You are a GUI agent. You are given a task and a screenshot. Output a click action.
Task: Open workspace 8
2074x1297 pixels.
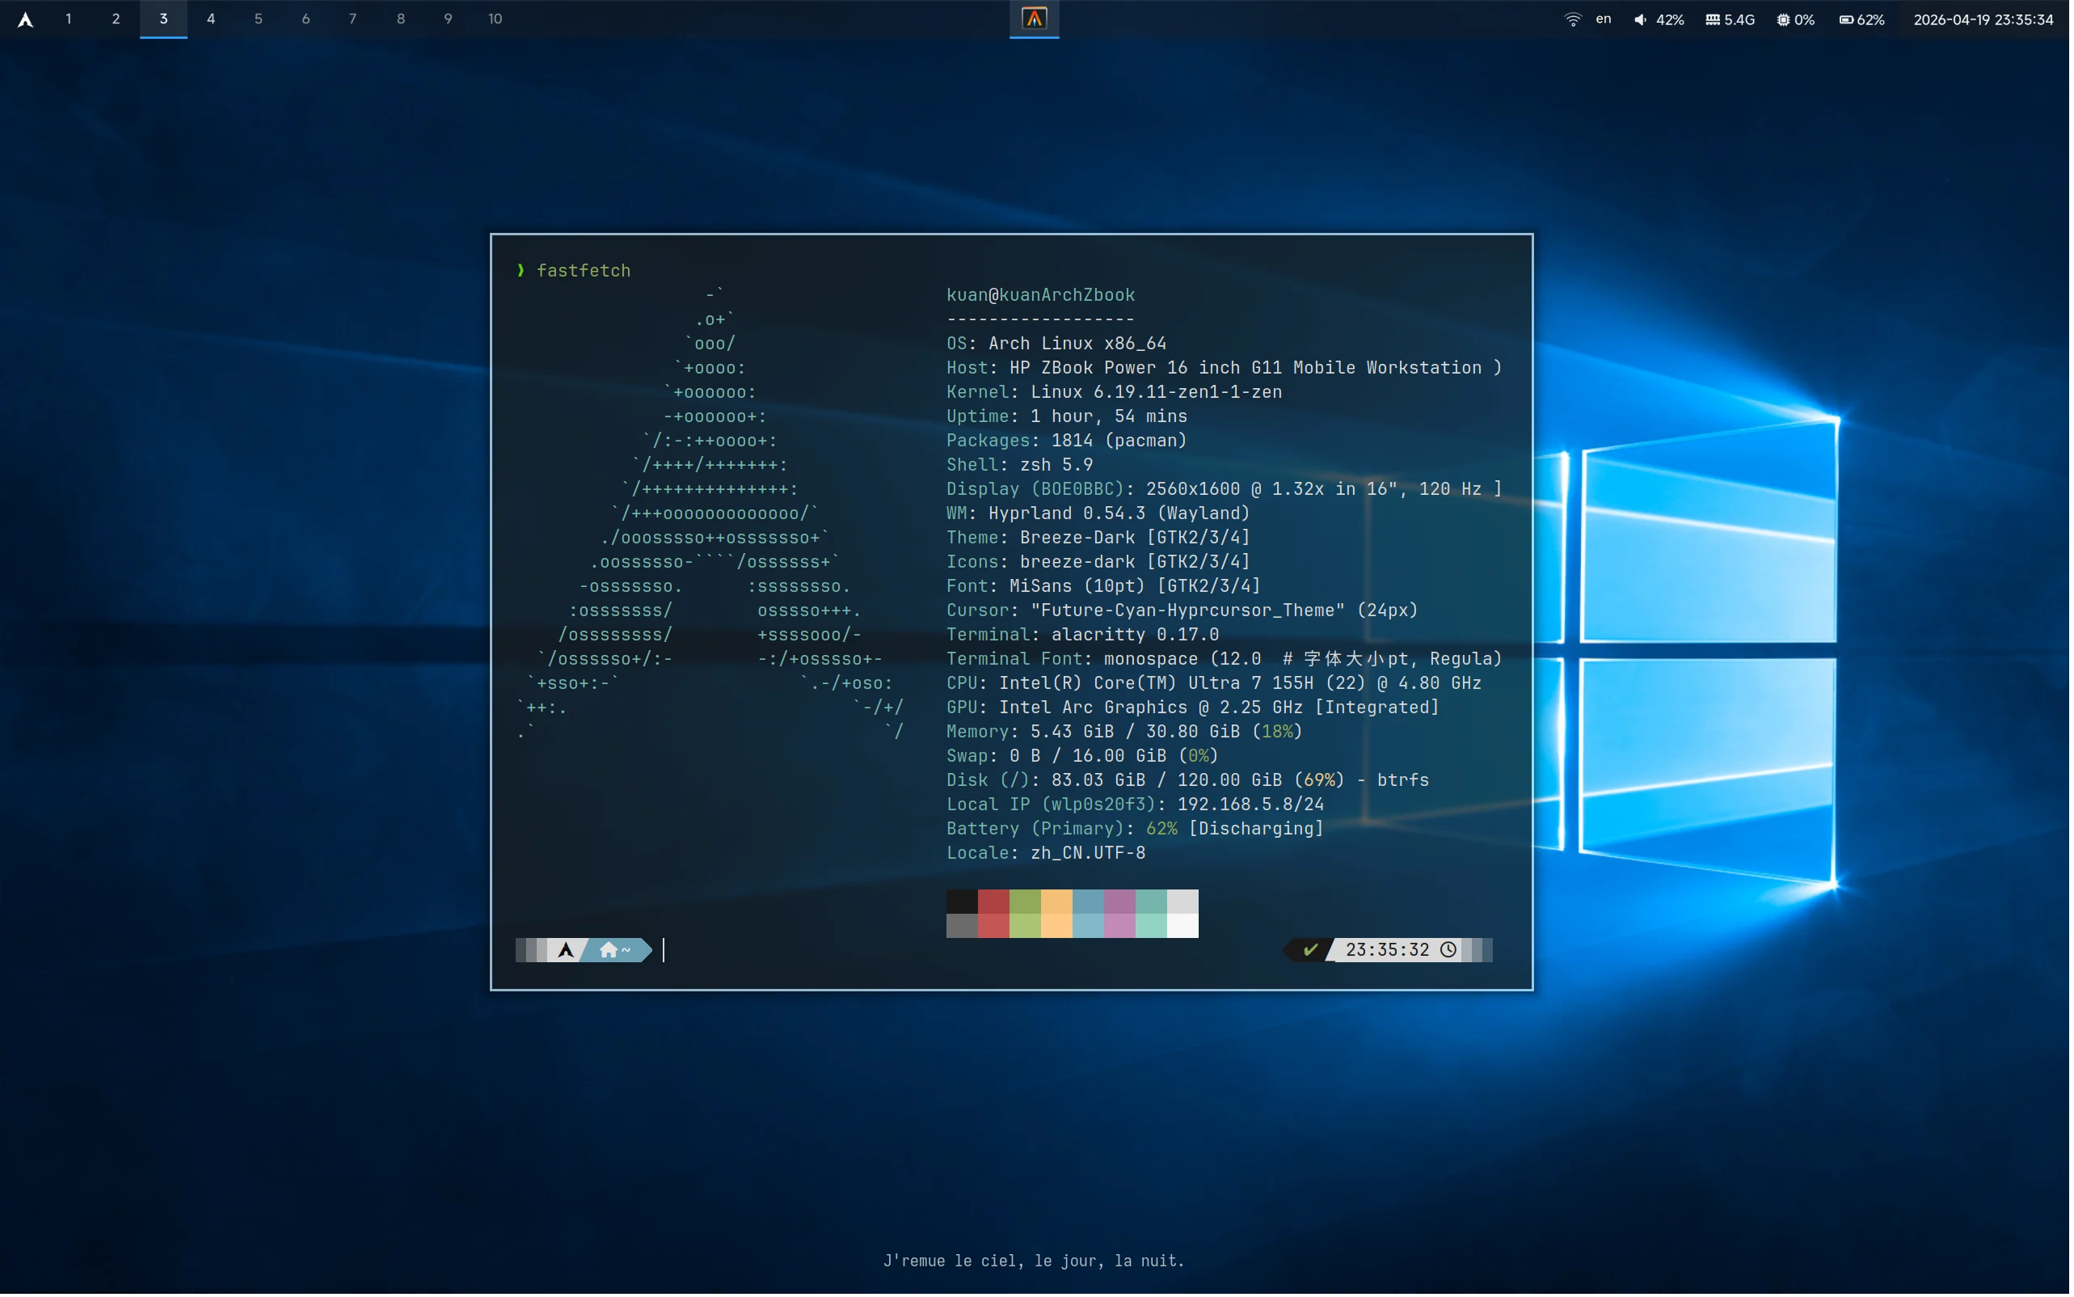[401, 19]
